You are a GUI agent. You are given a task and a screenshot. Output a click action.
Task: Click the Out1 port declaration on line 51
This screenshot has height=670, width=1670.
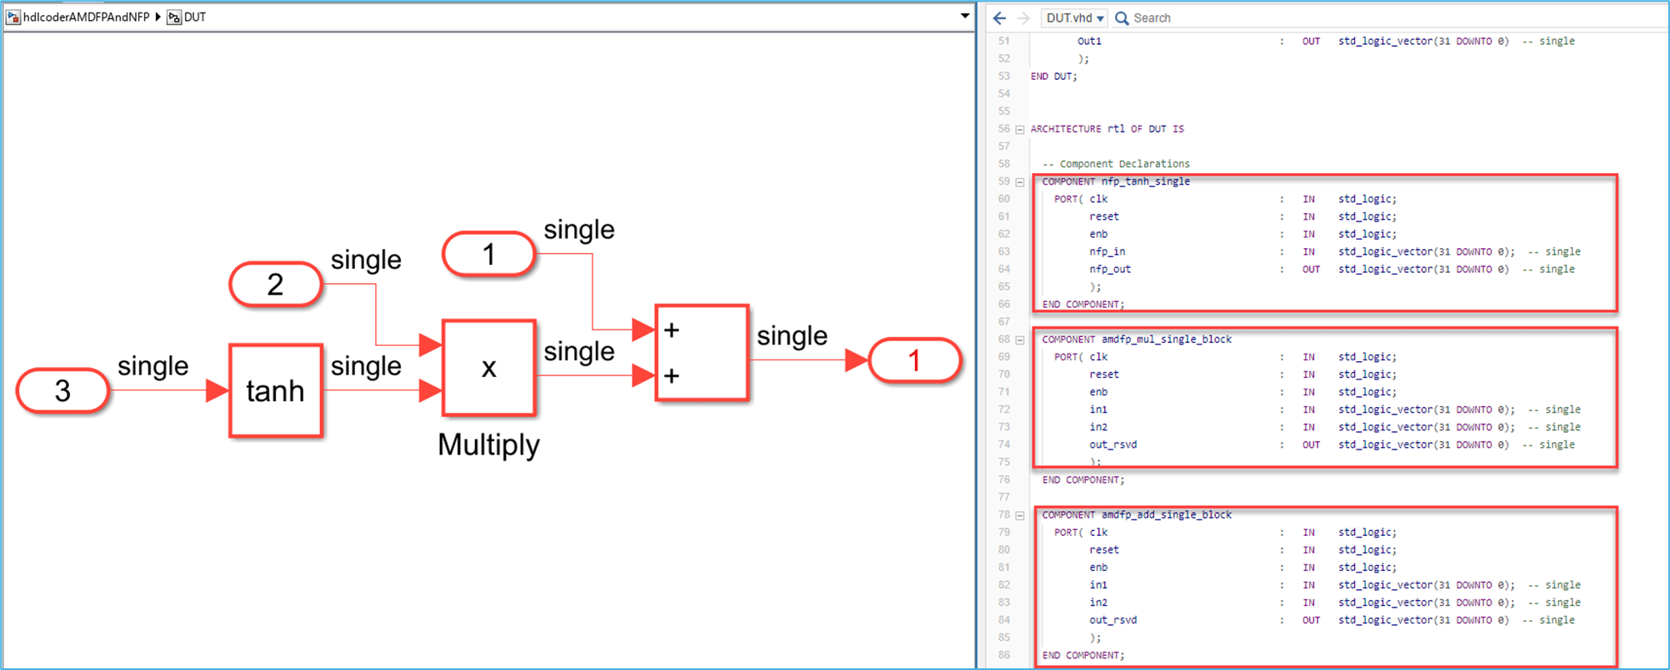click(x=1326, y=41)
